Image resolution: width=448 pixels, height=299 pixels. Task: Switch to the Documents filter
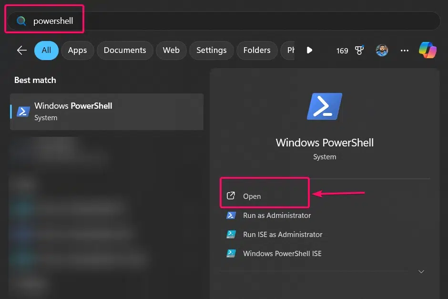point(125,50)
